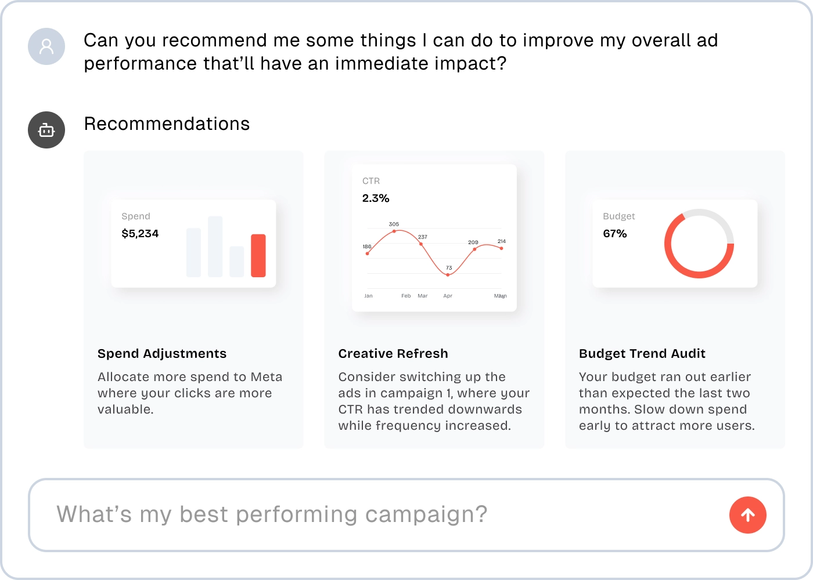Click the Recommendations heading

pos(167,124)
